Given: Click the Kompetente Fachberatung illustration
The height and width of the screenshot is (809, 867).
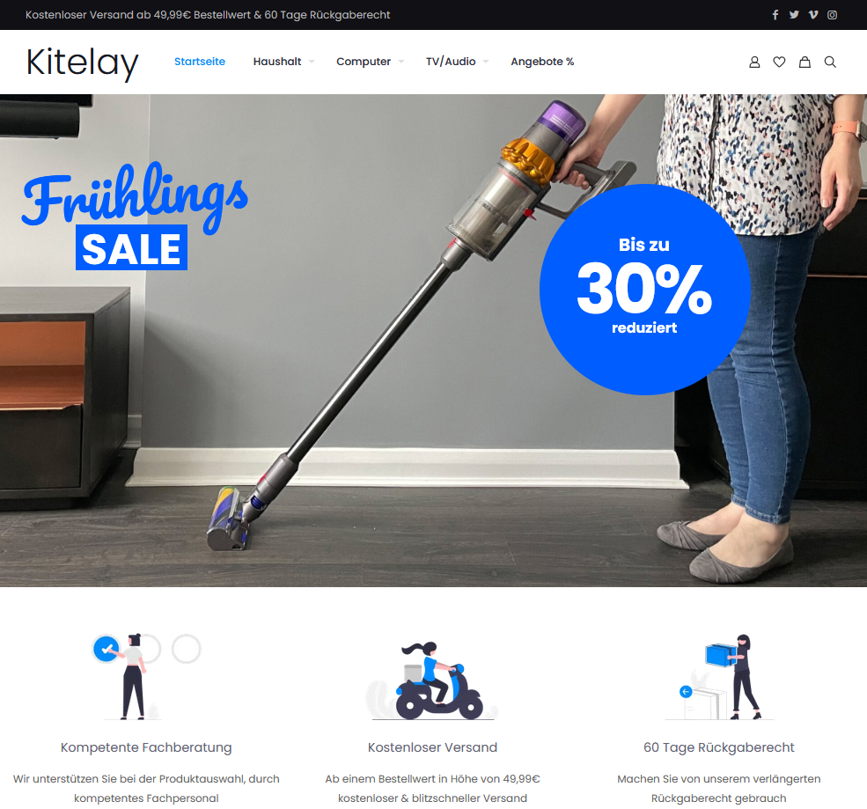Looking at the screenshot, I should coord(146,676).
